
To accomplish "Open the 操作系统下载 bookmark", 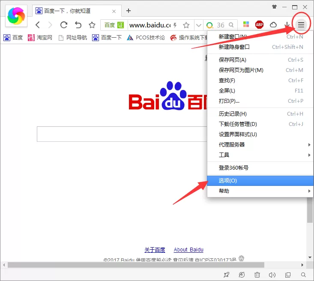I will [188, 37].
